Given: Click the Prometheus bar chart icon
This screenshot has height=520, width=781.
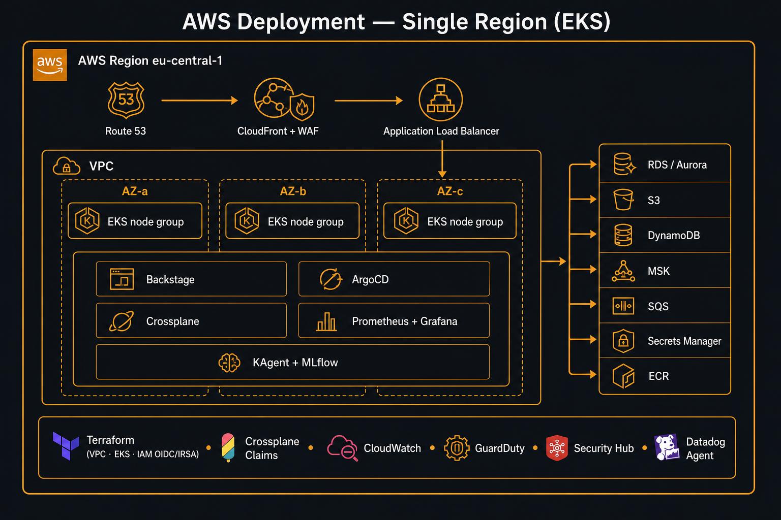Looking at the screenshot, I should pos(326,321).
